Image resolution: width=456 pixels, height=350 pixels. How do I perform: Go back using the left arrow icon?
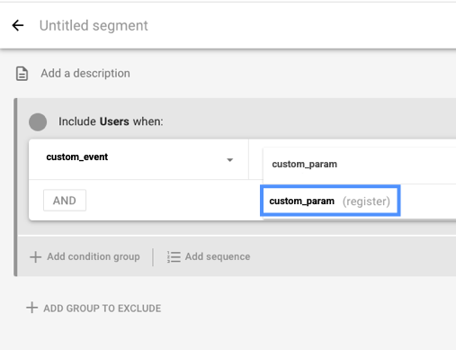pos(18,25)
